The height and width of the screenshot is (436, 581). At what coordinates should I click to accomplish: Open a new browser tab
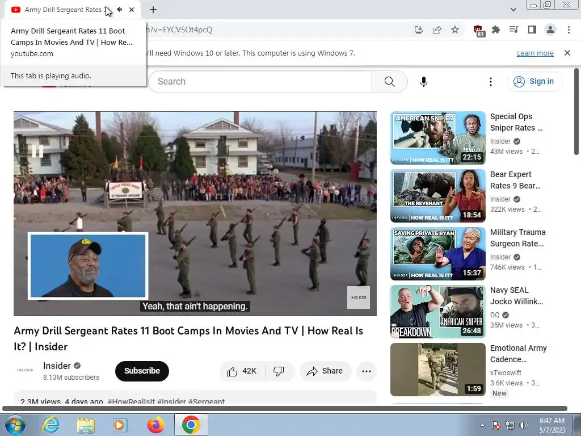tap(153, 10)
